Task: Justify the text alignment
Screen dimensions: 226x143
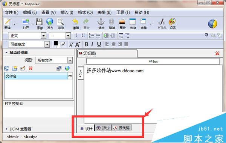Action: click(x=126, y=44)
